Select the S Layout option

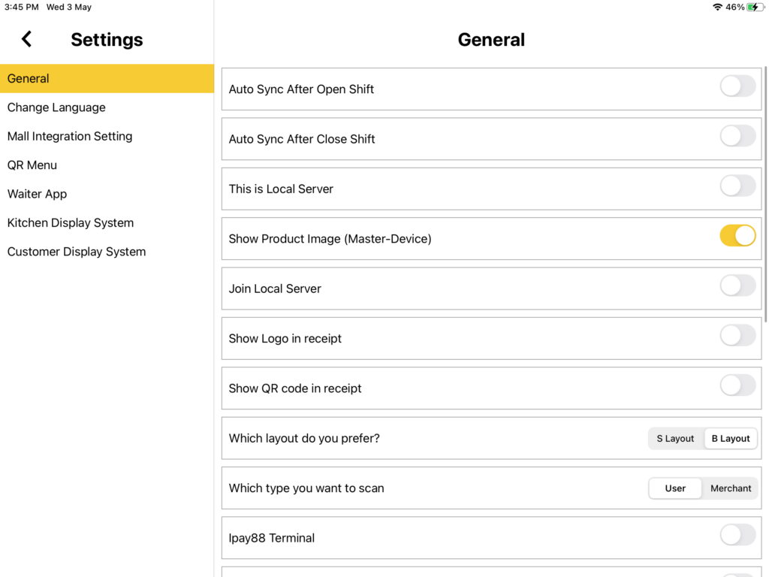(x=675, y=439)
